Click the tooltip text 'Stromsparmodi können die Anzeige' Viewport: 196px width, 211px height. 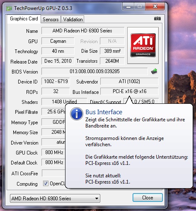(125, 138)
